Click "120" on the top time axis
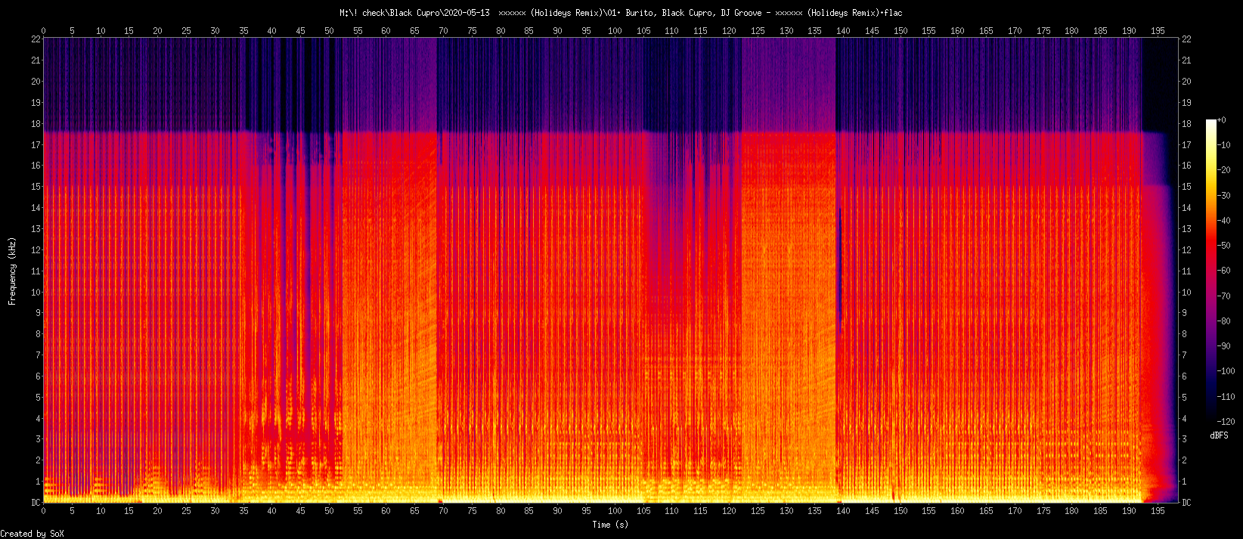The height and width of the screenshot is (539, 1243). pos(729,31)
